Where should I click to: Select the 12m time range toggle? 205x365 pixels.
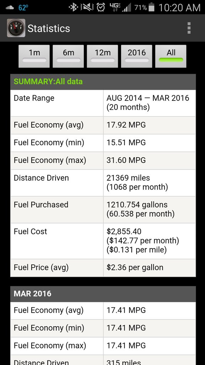tap(102, 56)
